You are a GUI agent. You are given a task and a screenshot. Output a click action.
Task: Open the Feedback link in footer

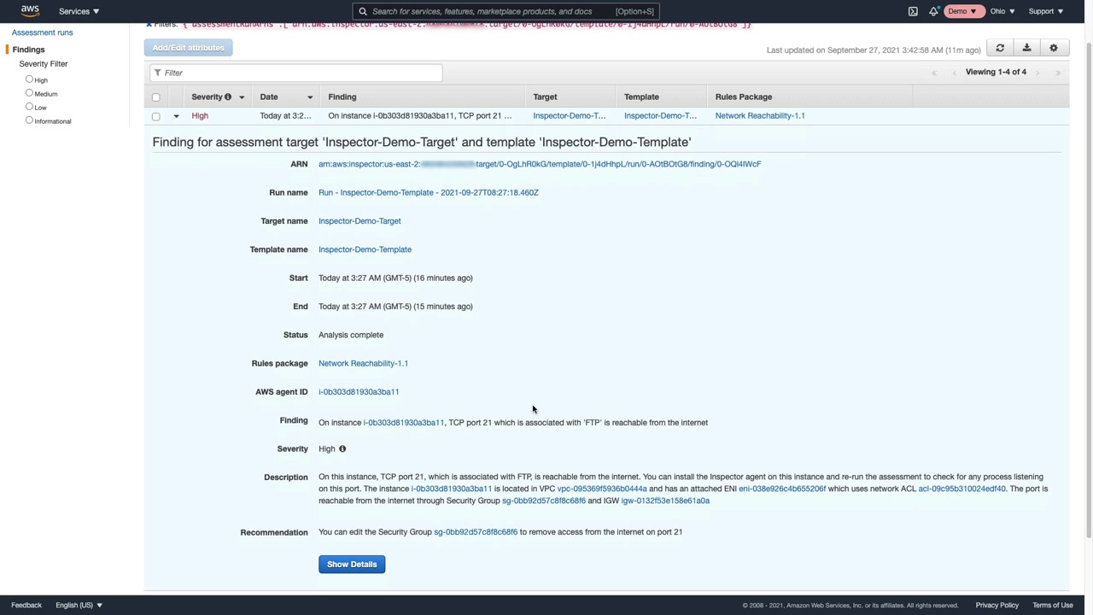click(26, 605)
